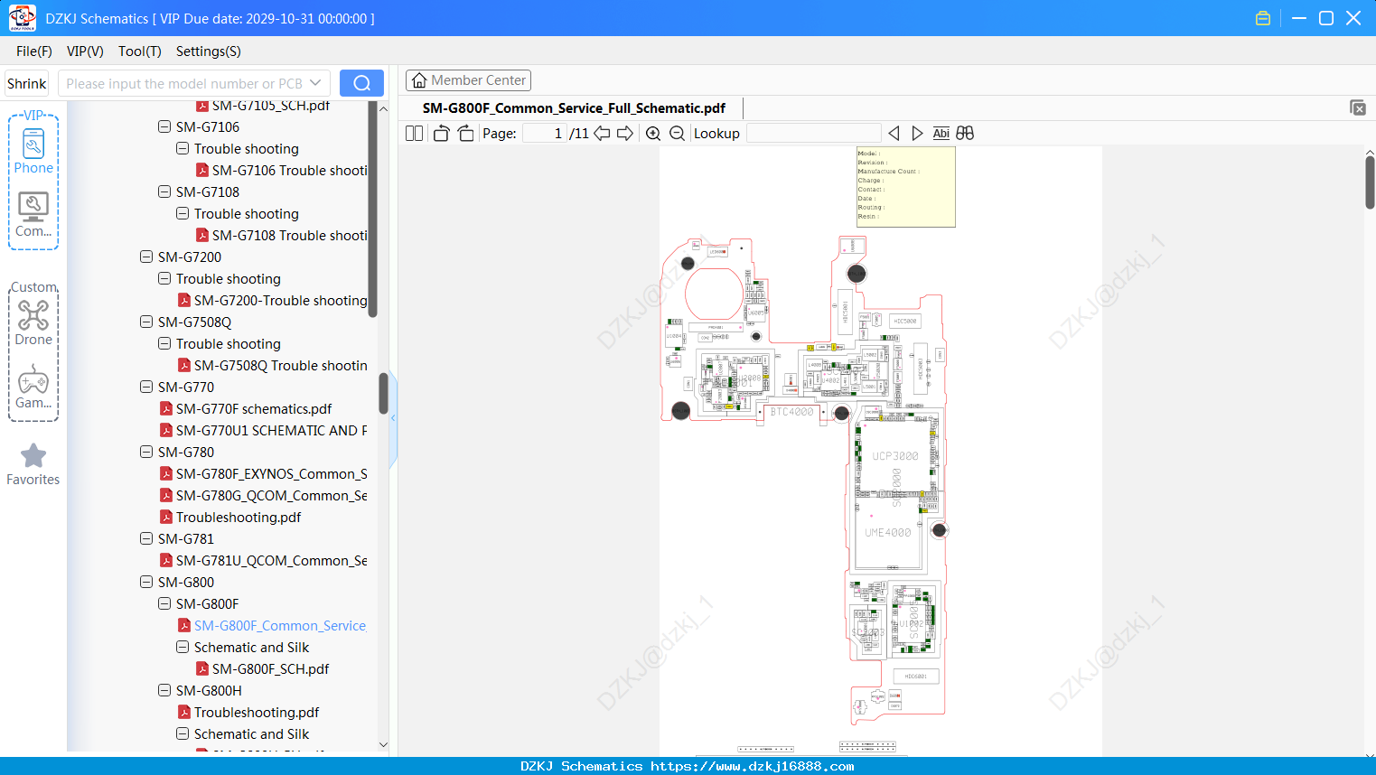Rotate page counterclockwise icon
Screen dimensions: 1376x775
[x=441, y=134]
